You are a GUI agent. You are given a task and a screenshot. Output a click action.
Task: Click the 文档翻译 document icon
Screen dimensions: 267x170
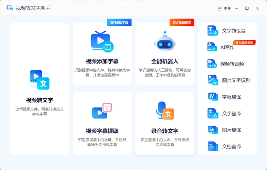tap(213, 146)
